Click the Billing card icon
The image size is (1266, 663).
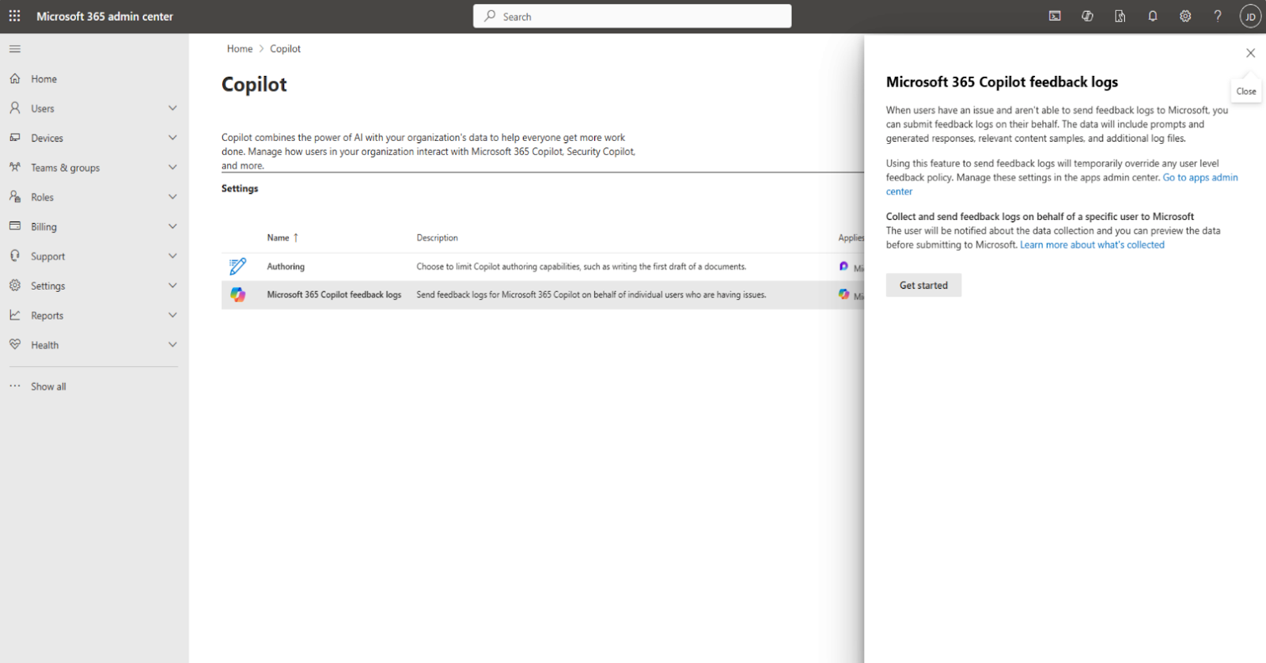click(x=15, y=226)
